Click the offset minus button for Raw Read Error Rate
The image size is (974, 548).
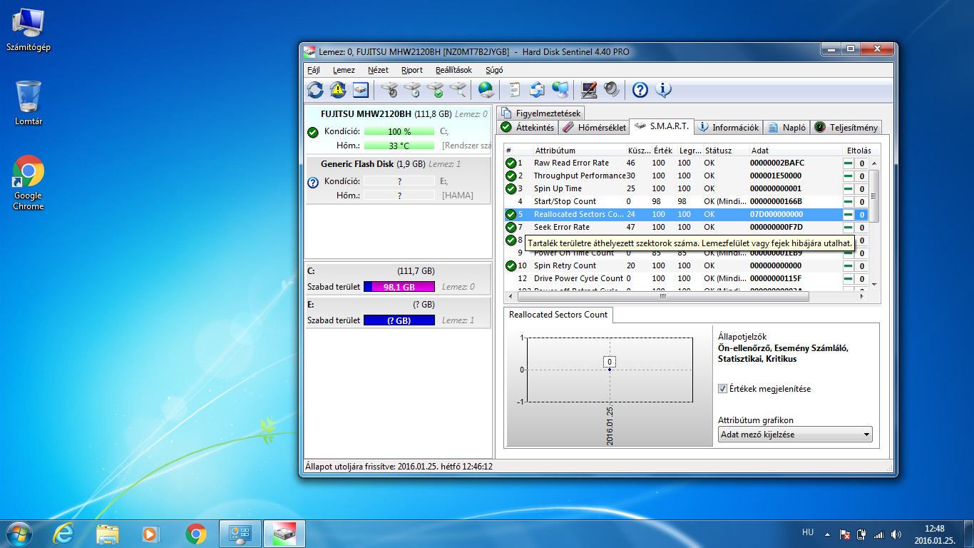848,163
